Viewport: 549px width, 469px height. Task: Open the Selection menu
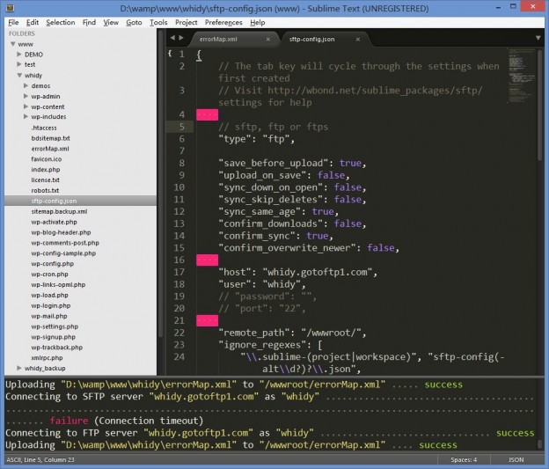pyautogui.click(x=61, y=22)
